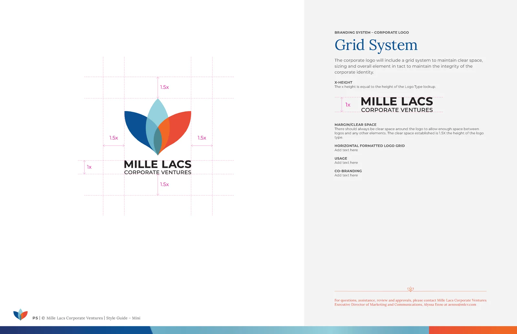Click the light blue segment of the bottom bar
Screen dimensions: 517x334
pos(290,330)
